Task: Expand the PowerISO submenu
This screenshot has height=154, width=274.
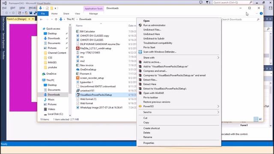Action: coord(179,107)
